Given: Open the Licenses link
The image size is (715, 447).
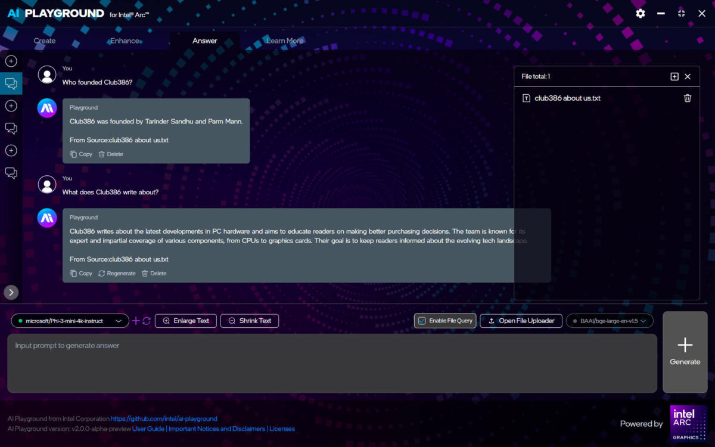Looking at the screenshot, I should (282, 429).
